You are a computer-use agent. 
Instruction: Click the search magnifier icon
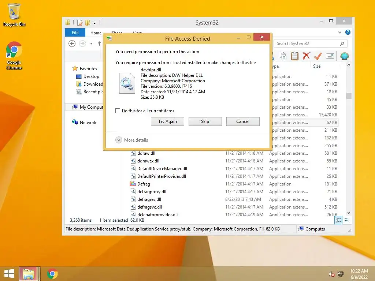pos(342,44)
